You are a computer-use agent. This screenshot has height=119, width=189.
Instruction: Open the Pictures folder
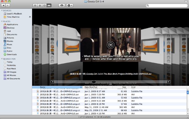[9, 38]
